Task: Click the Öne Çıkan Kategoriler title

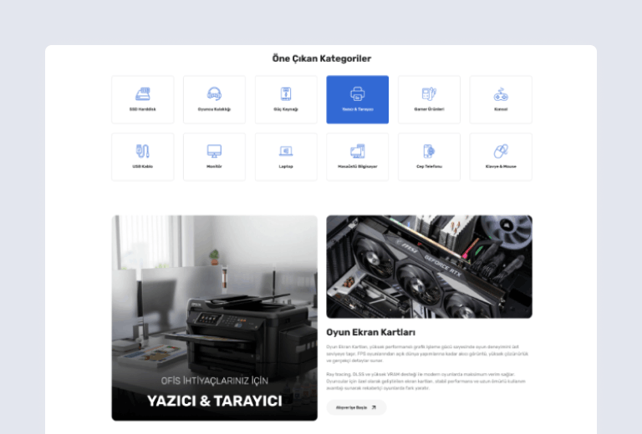Action: [x=321, y=58]
